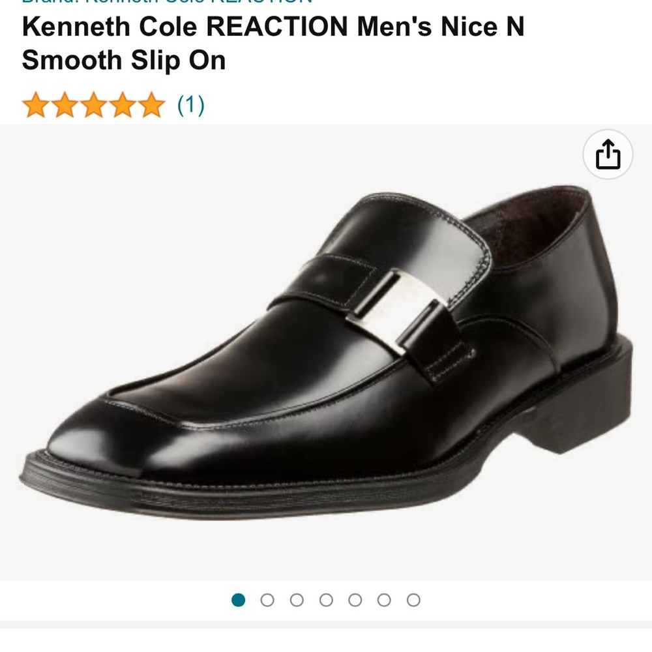652x652 pixels.
Task: Select the second star in the rating row
Action: pos(66,103)
